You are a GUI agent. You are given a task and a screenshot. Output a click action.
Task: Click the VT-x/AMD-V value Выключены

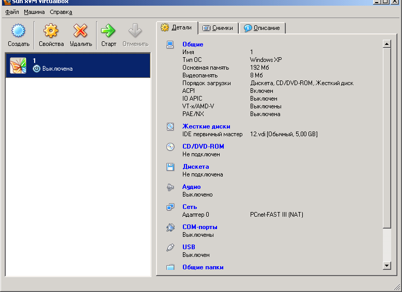[x=266, y=106]
